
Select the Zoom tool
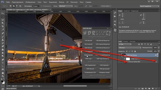pyautogui.click(x=3, y=76)
